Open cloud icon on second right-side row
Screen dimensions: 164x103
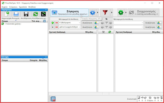[159, 27]
